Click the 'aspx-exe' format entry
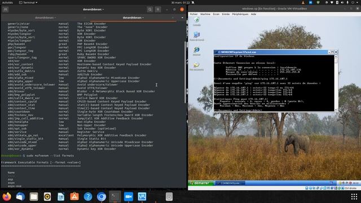The image size is (361, 203). click(15, 186)
